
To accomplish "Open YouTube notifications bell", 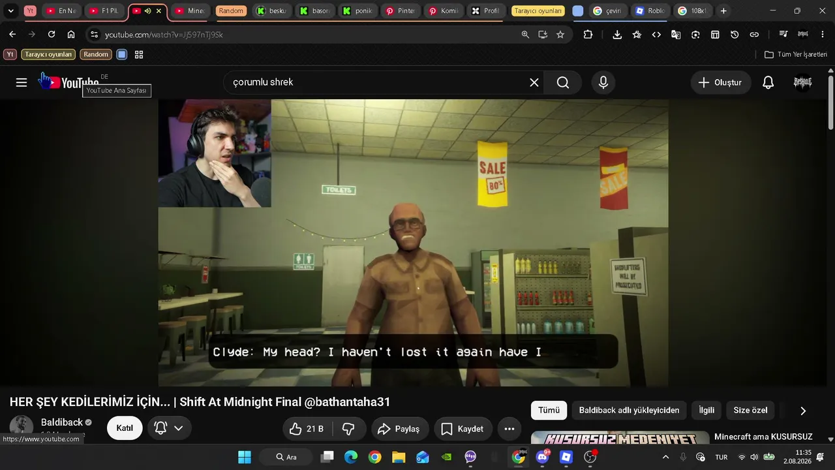I will (x=768, y=82).
